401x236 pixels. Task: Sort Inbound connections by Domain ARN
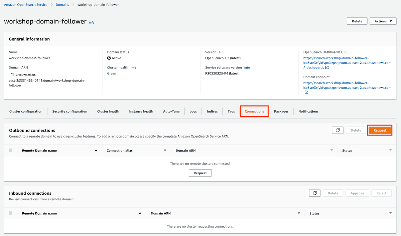click(299, 213)
